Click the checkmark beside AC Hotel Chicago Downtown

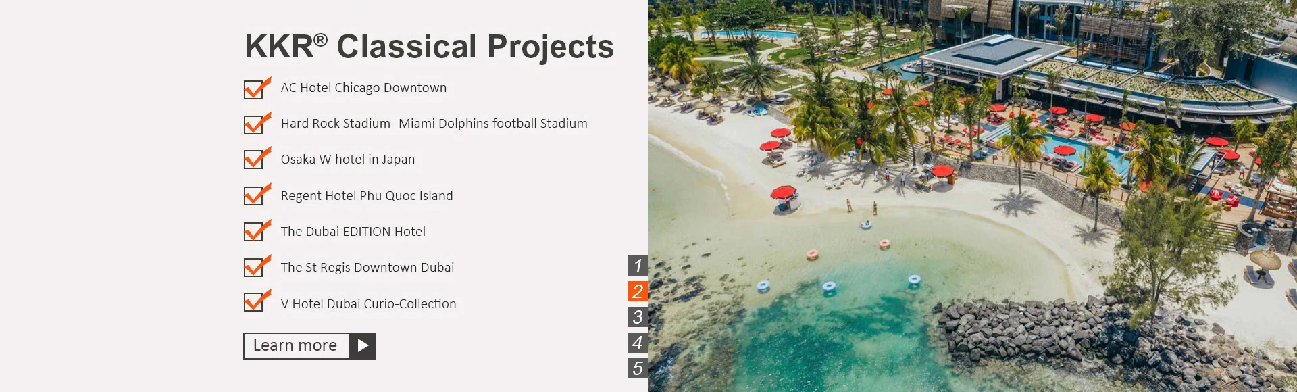pos(256,89)
